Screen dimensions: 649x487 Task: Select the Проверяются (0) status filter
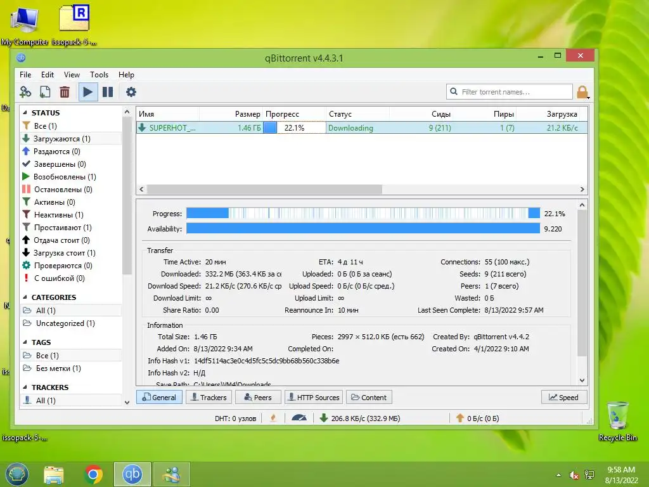[x=71, y=266]
